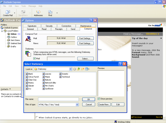This screenshot has height=123, width=166.
Task: Switch to the Send tab
Action: point(73,29)
